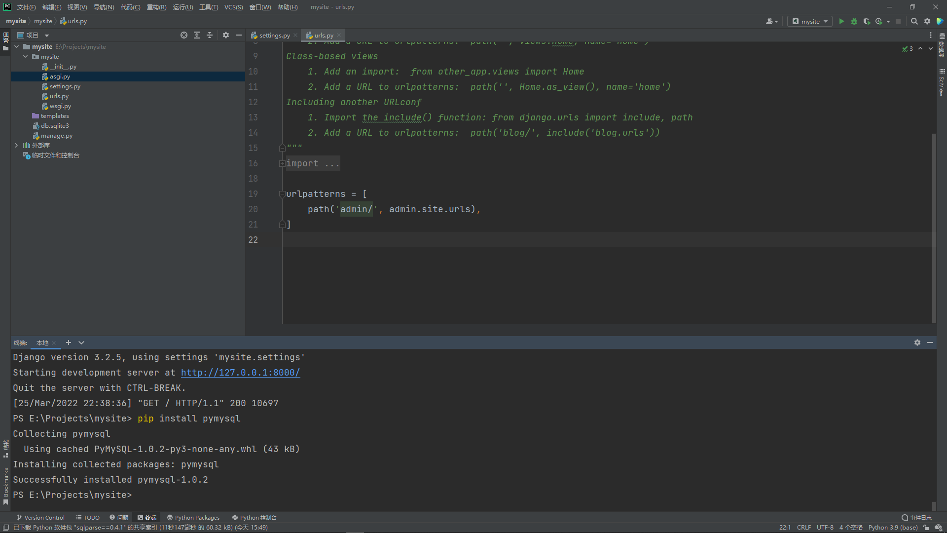
Task: Go to next highlighted problem arrow
Action: (931, 48)
